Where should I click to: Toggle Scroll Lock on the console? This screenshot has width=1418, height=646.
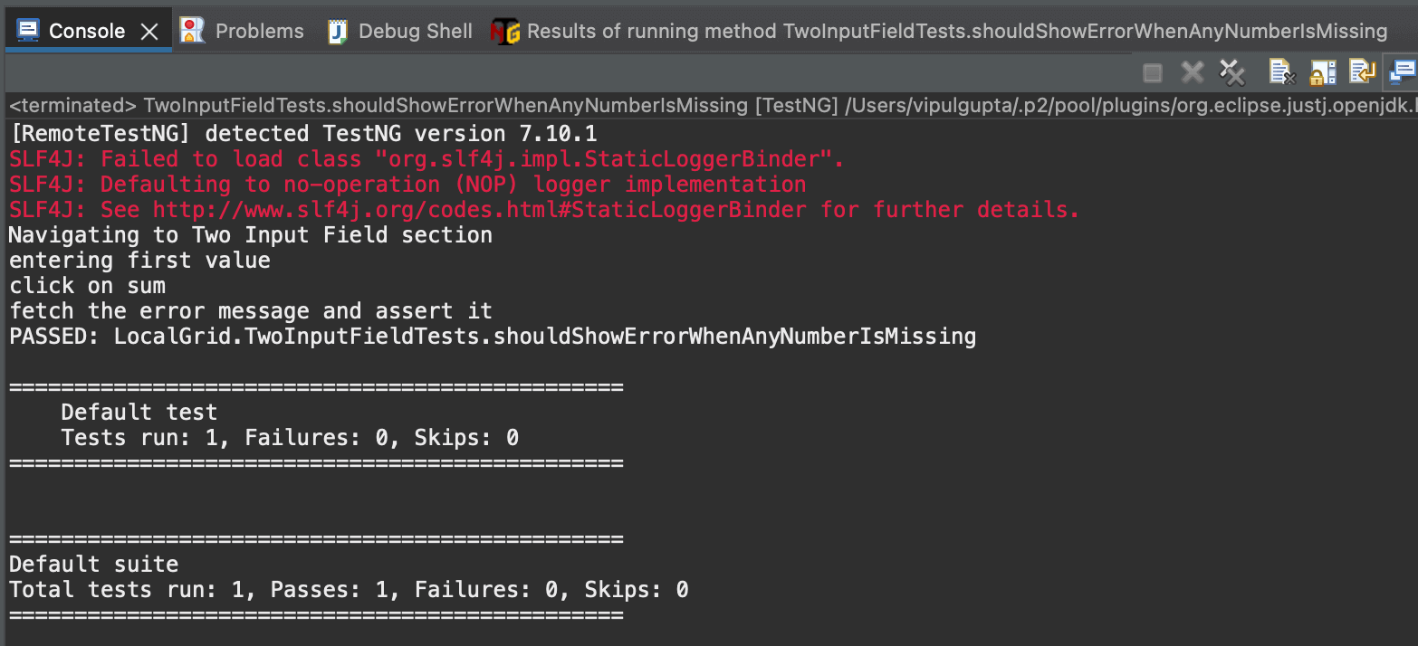tap(1323, 72)
